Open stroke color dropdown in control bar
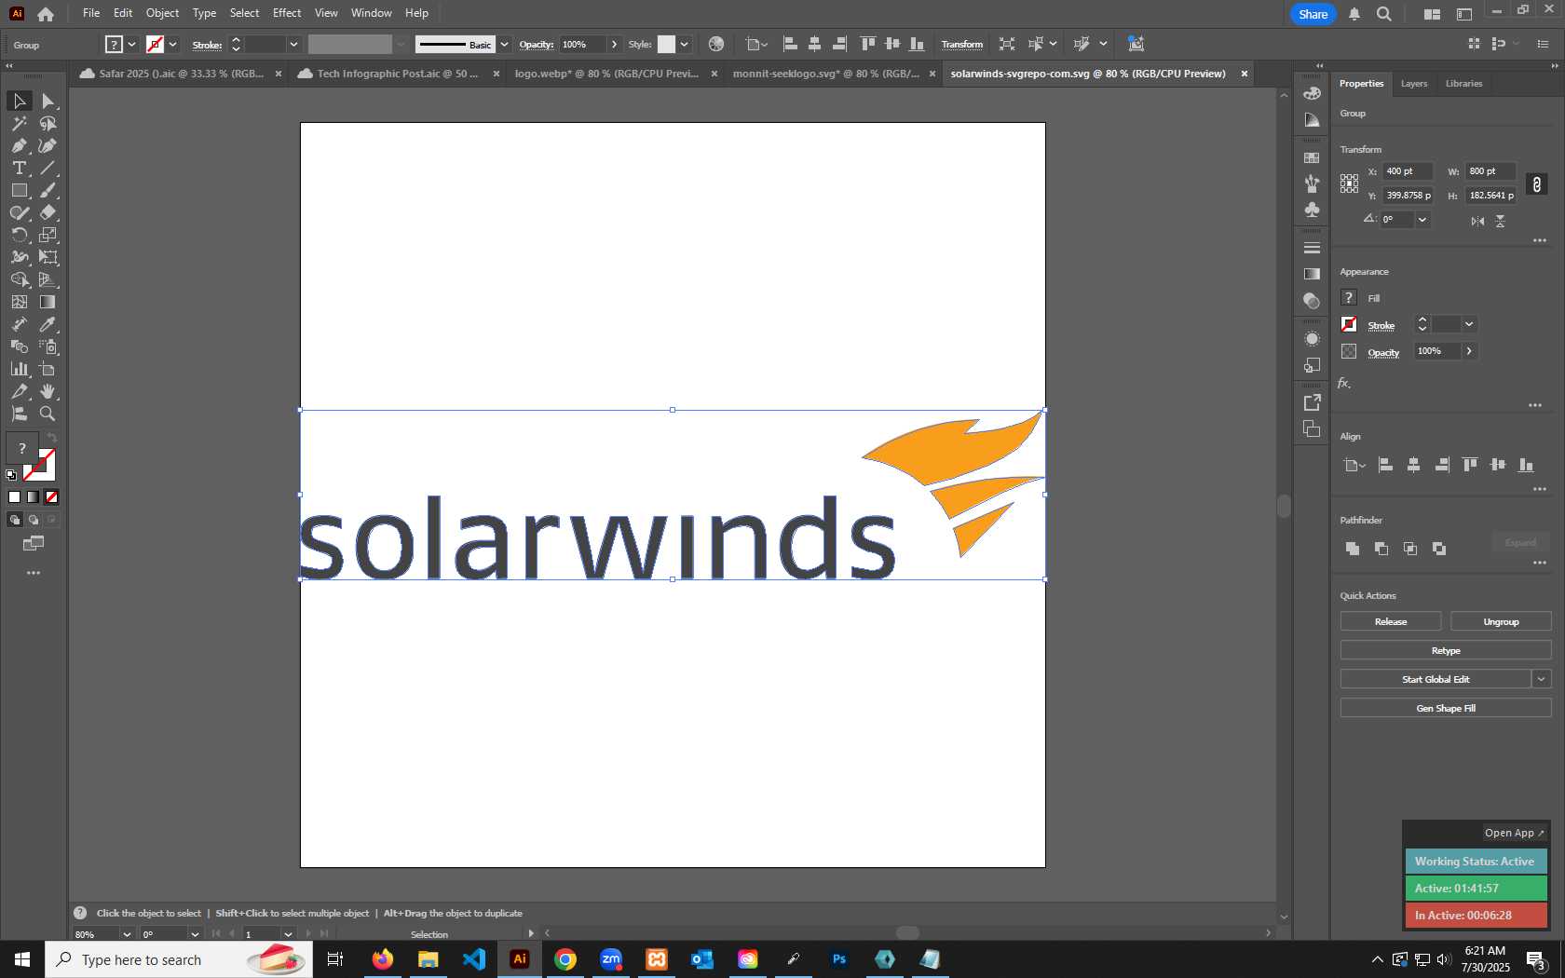The image size is (1565, 978). pyautogui.click(x=173, y=44)
